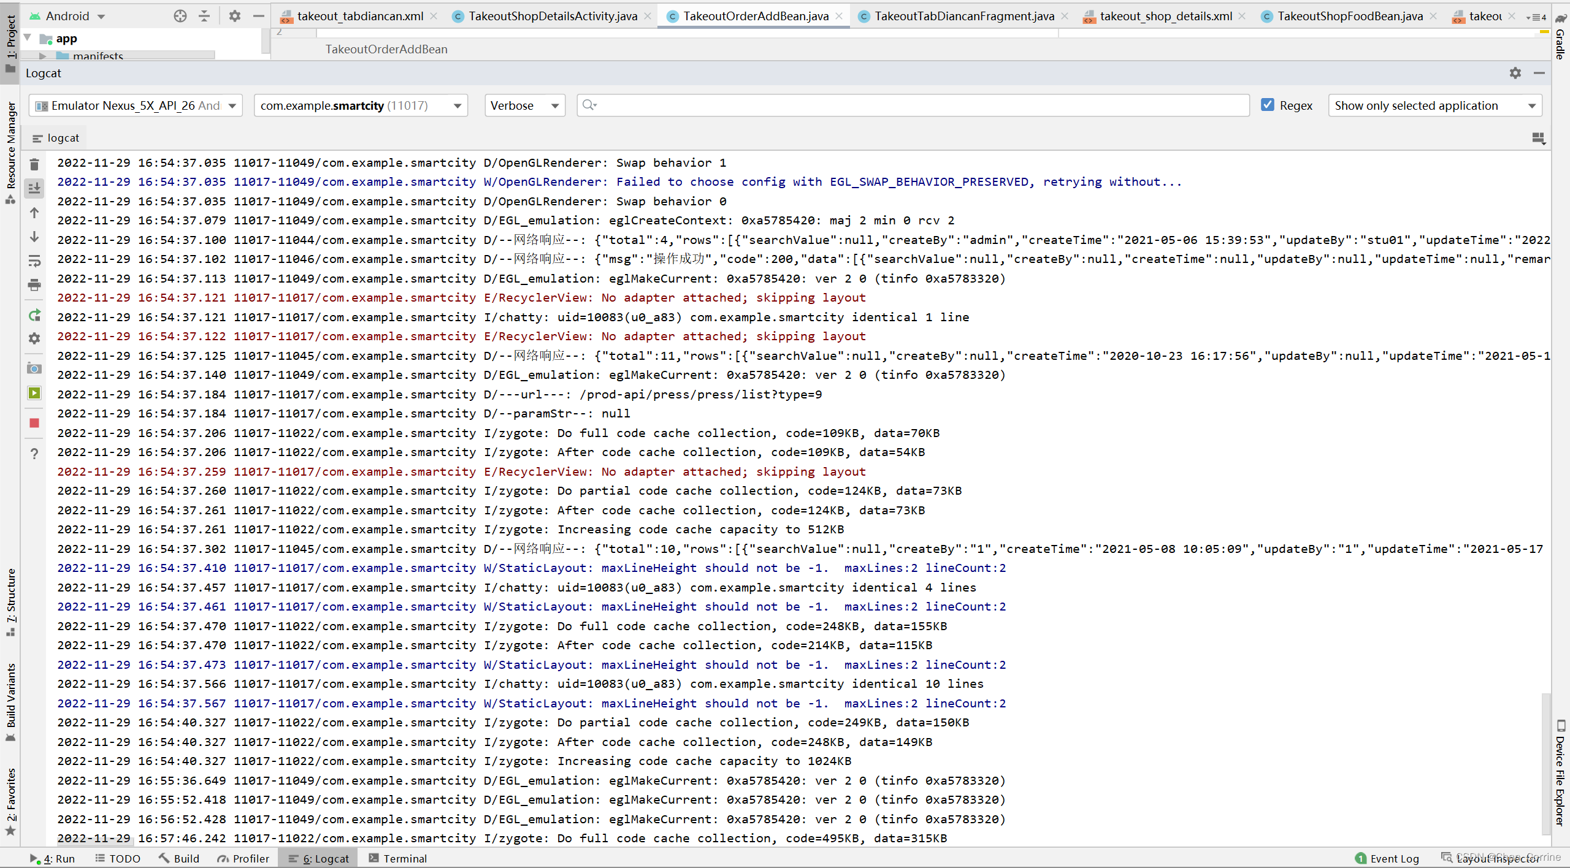Disable the Regex search option
Viewport: 1570px width, 868px height.
click(x=1268, y=105)
